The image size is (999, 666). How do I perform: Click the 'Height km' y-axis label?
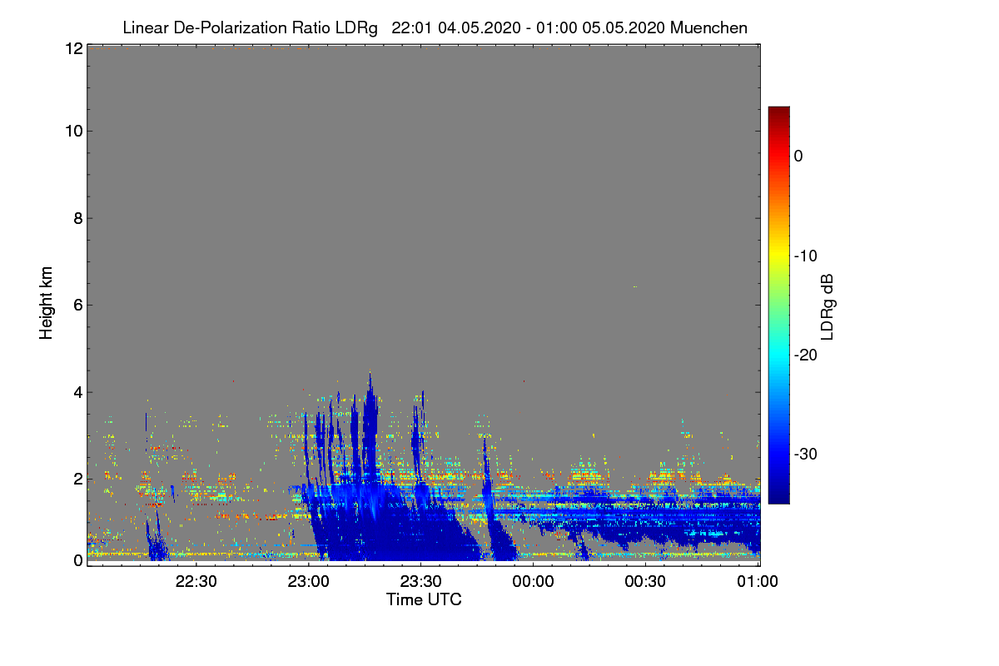click(x=47, y=303)
